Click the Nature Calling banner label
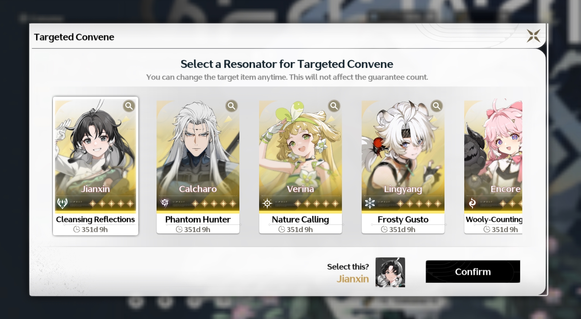 click(300, 219)
